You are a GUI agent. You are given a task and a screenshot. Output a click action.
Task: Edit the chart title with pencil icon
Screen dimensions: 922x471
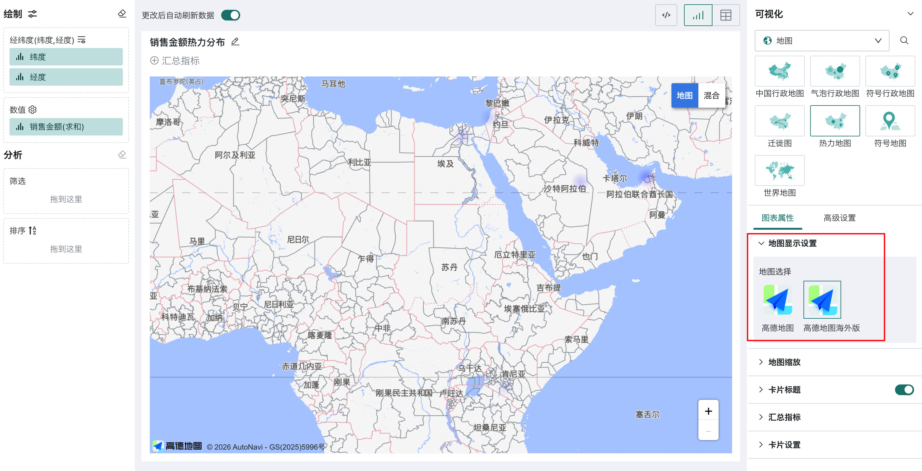(235, 42)
